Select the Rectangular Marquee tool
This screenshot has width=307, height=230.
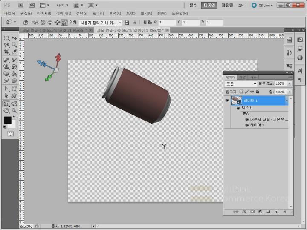pos(6,38)
